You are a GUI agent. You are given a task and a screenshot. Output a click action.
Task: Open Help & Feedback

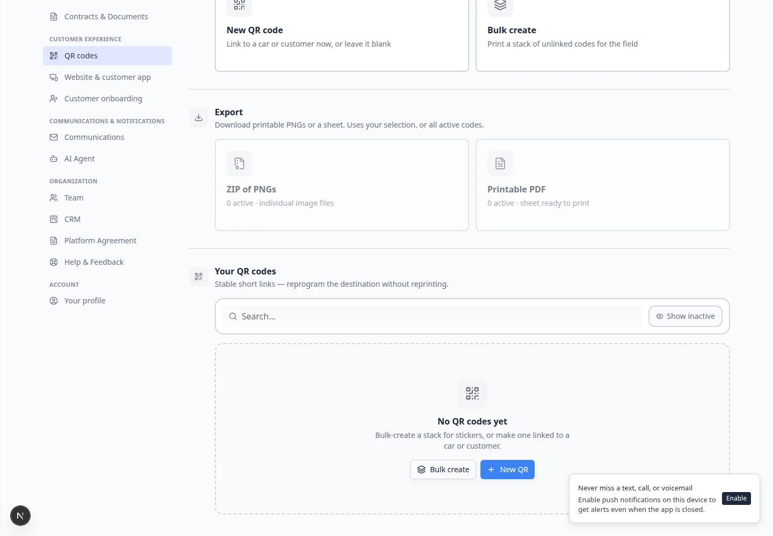coord(107,262)
